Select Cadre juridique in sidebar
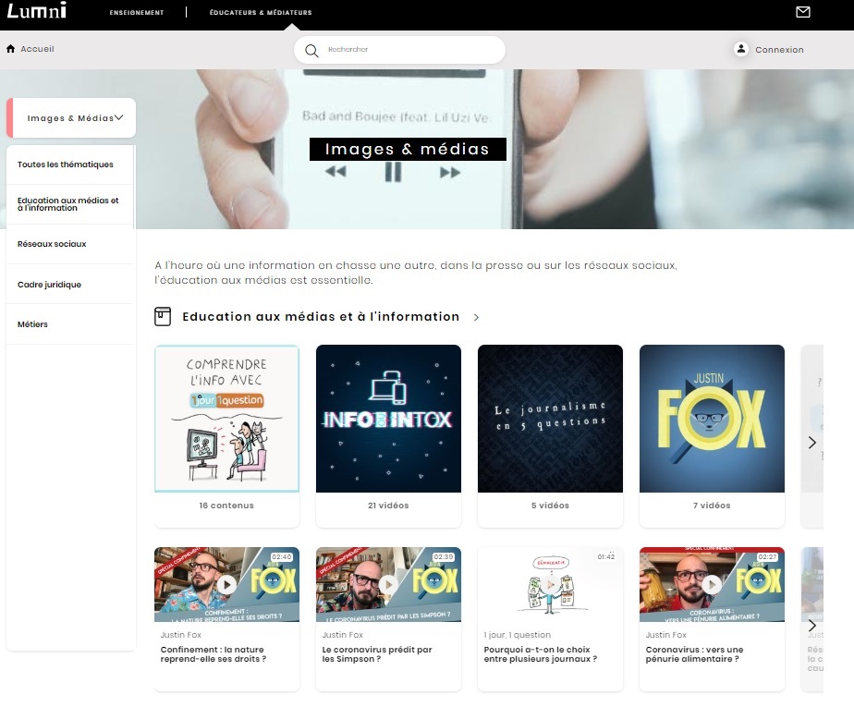 coord(69,284)
